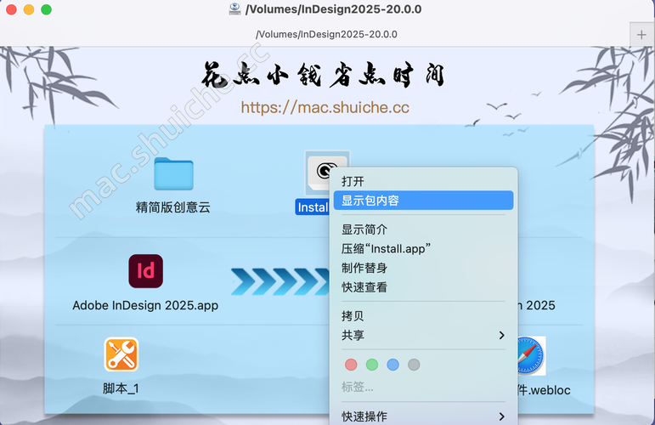Choose 打开 from the context menu
Viewport: 655px width, 425px height.
pyautogui.click(x=353, y=181)
